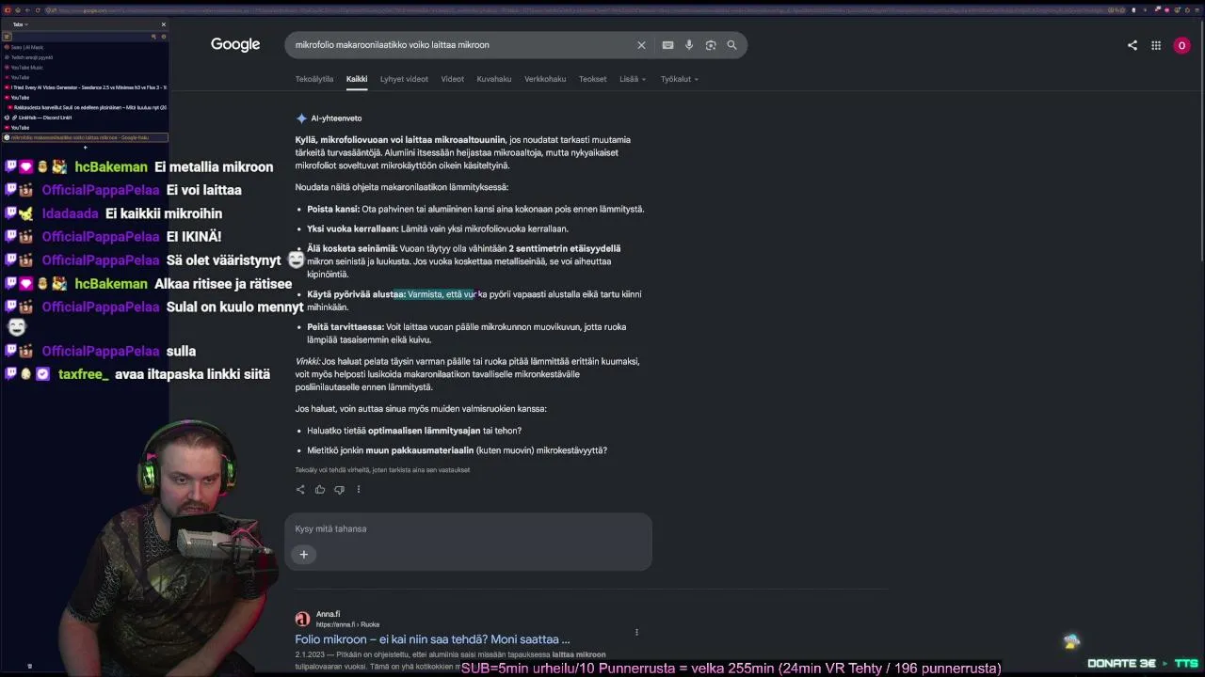Switch to Lyhyet videot tab
1205x677 pixels.
point(404,79)
